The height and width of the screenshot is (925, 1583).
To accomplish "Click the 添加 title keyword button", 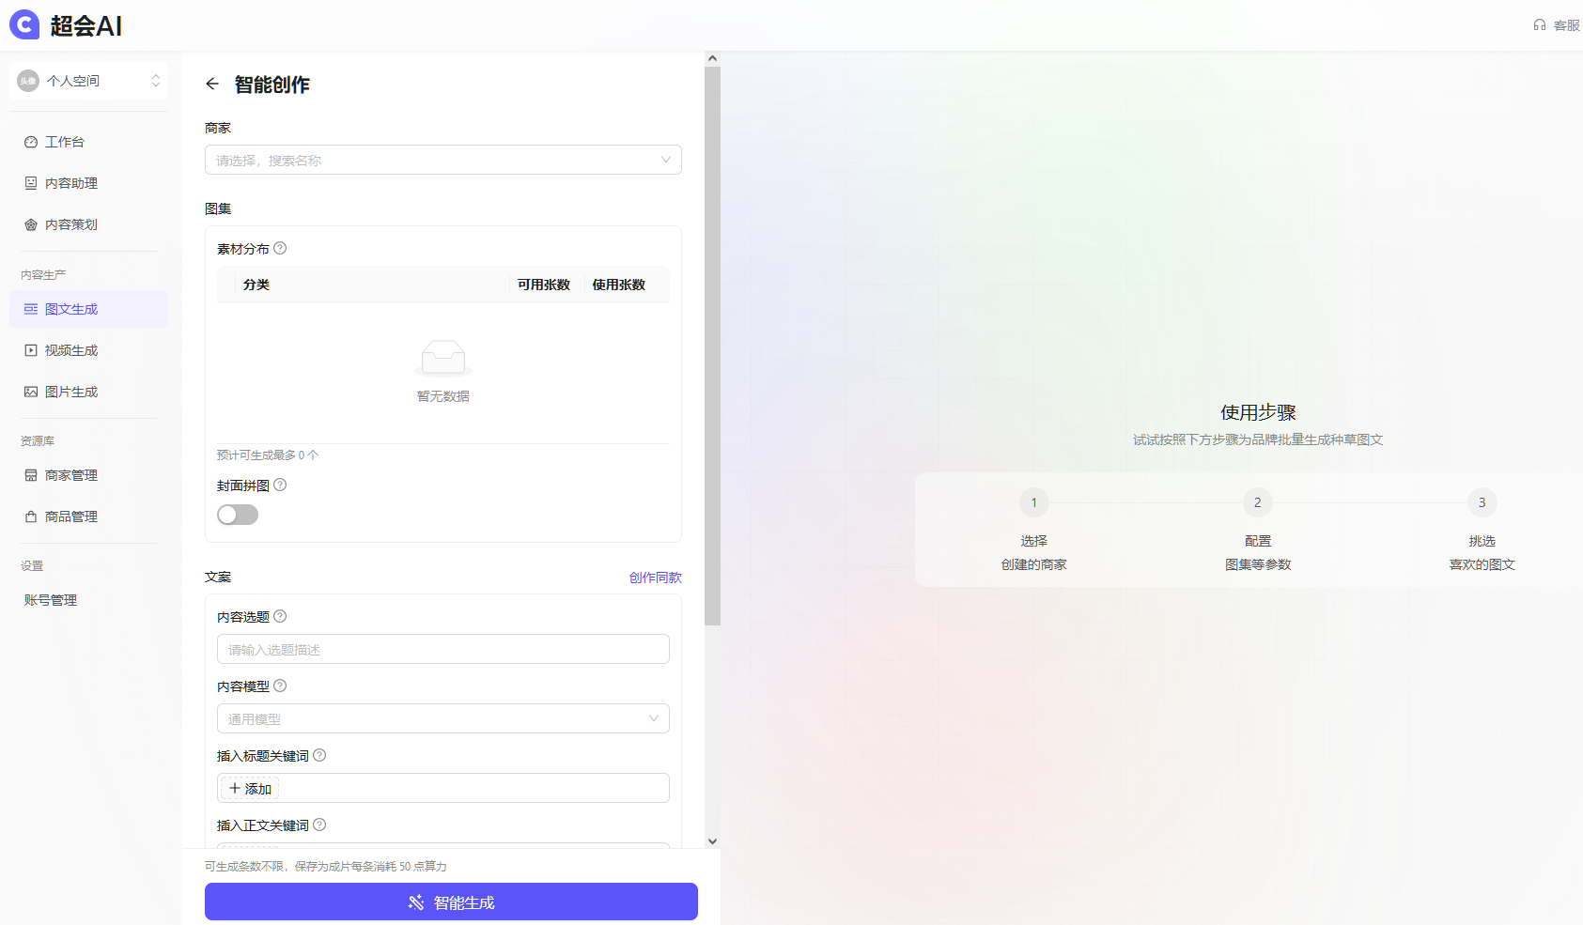I will [x=250, y=789].
